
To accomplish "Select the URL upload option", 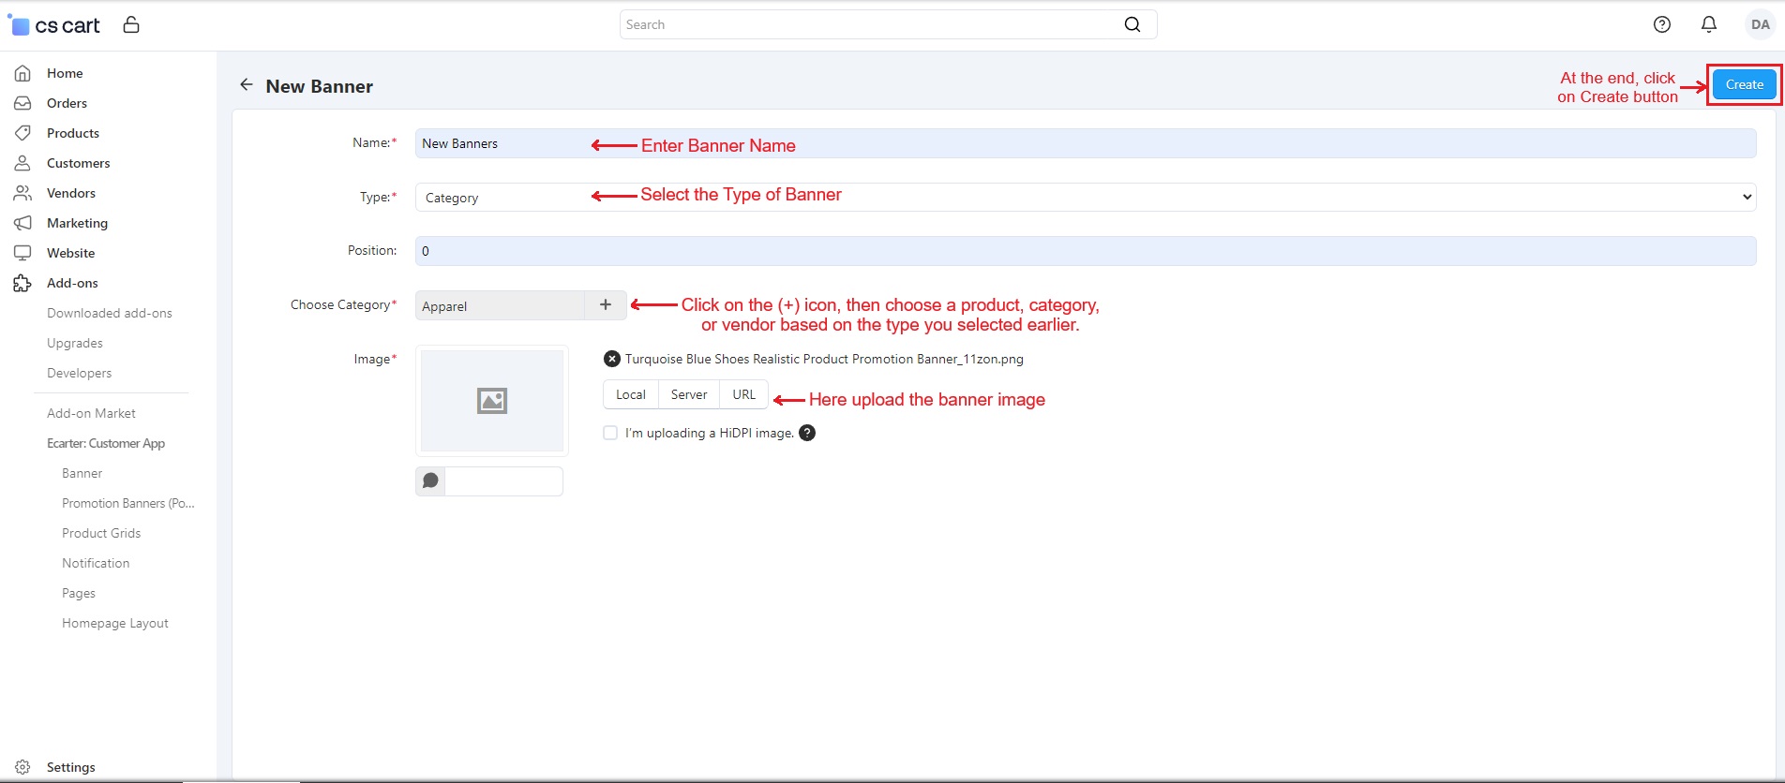I will coord(743,394).
